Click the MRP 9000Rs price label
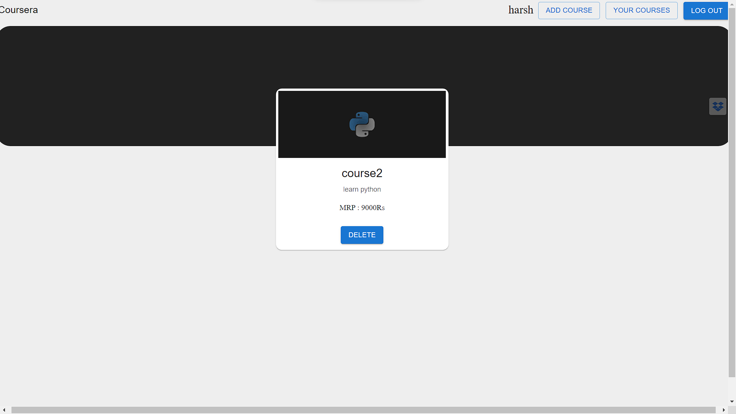 click(x=361, y=208)
